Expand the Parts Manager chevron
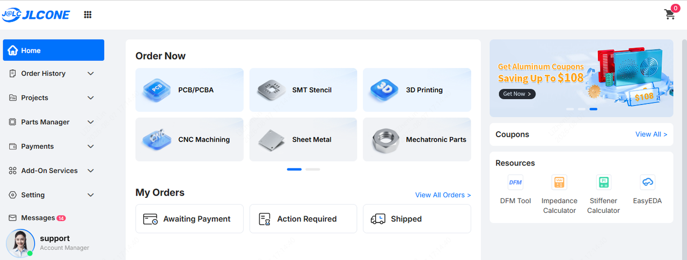687x260 pixels. tap(91, 122)
